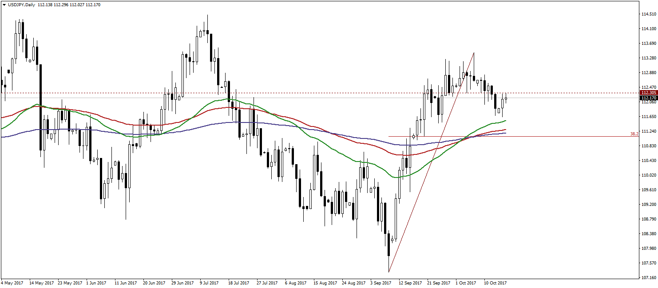The height and width of the screenshot is (288, 658).
Task: Click the 24 Aug 2017 date label
Action: [x=353, y=283]
